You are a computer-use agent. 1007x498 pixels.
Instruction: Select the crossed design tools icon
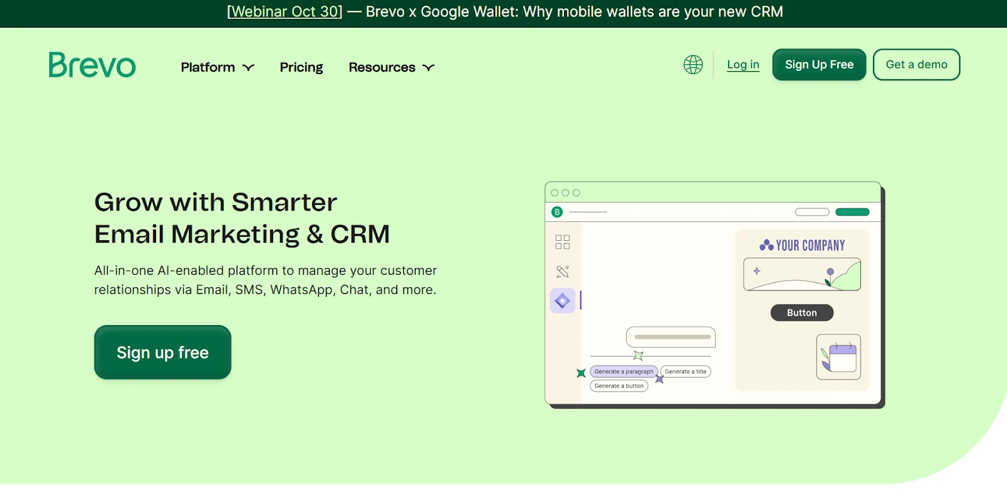tap(563, 272)
